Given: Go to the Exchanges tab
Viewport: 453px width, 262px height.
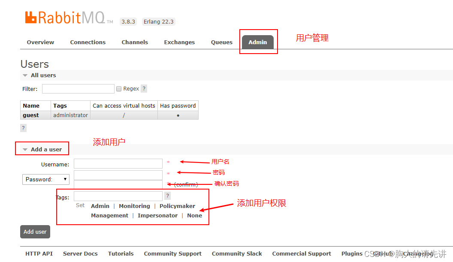Looking at the screenshot, I should [179, 42].
